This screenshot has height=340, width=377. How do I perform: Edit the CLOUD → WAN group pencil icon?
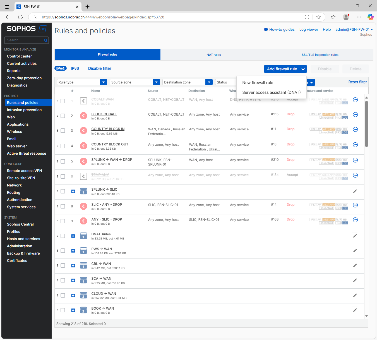(x=355, y=295)
